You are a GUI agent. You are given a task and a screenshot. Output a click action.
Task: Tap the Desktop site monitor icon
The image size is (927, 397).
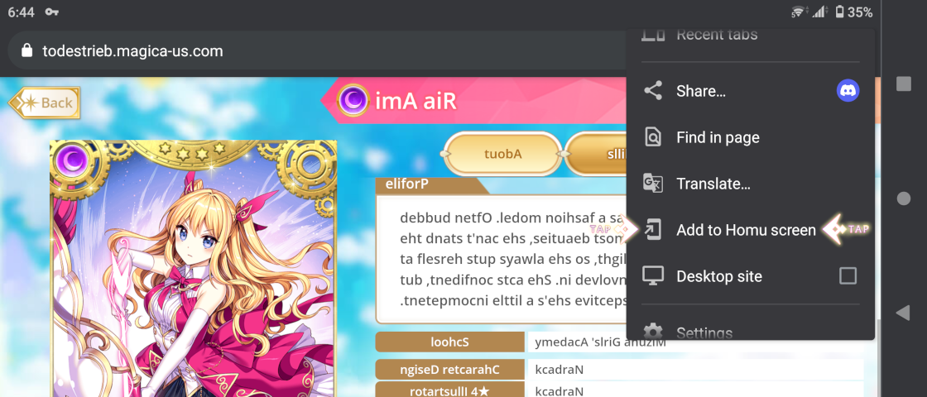click(x=653, y=276)
